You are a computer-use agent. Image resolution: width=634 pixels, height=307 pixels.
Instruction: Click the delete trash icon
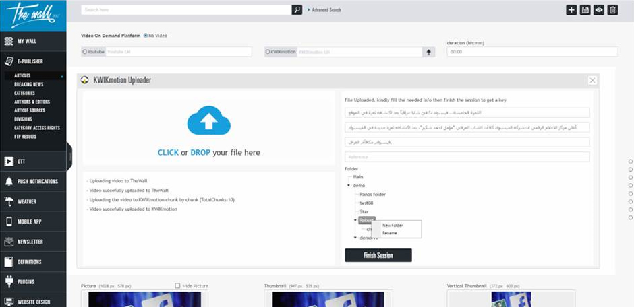pyautogui.click(x=612, y=10)
